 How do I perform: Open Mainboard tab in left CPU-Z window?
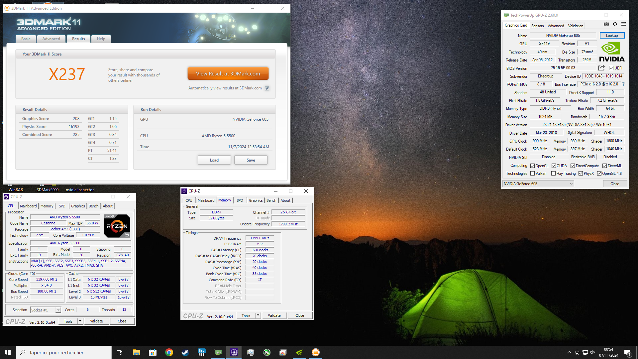28,206
